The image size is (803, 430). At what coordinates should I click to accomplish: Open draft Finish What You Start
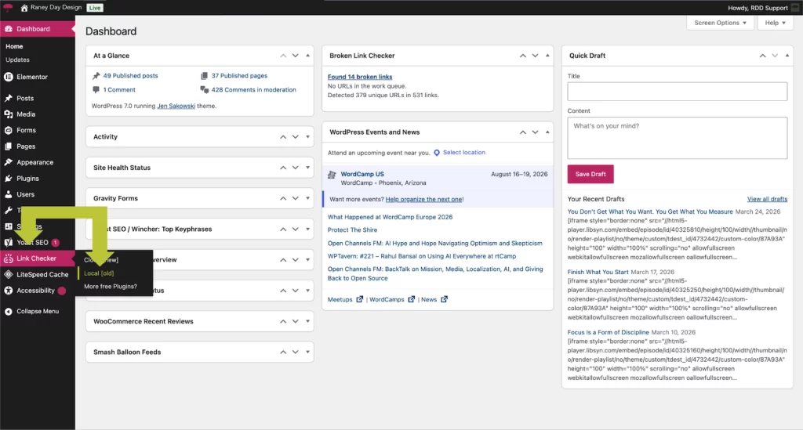point(598,272)
